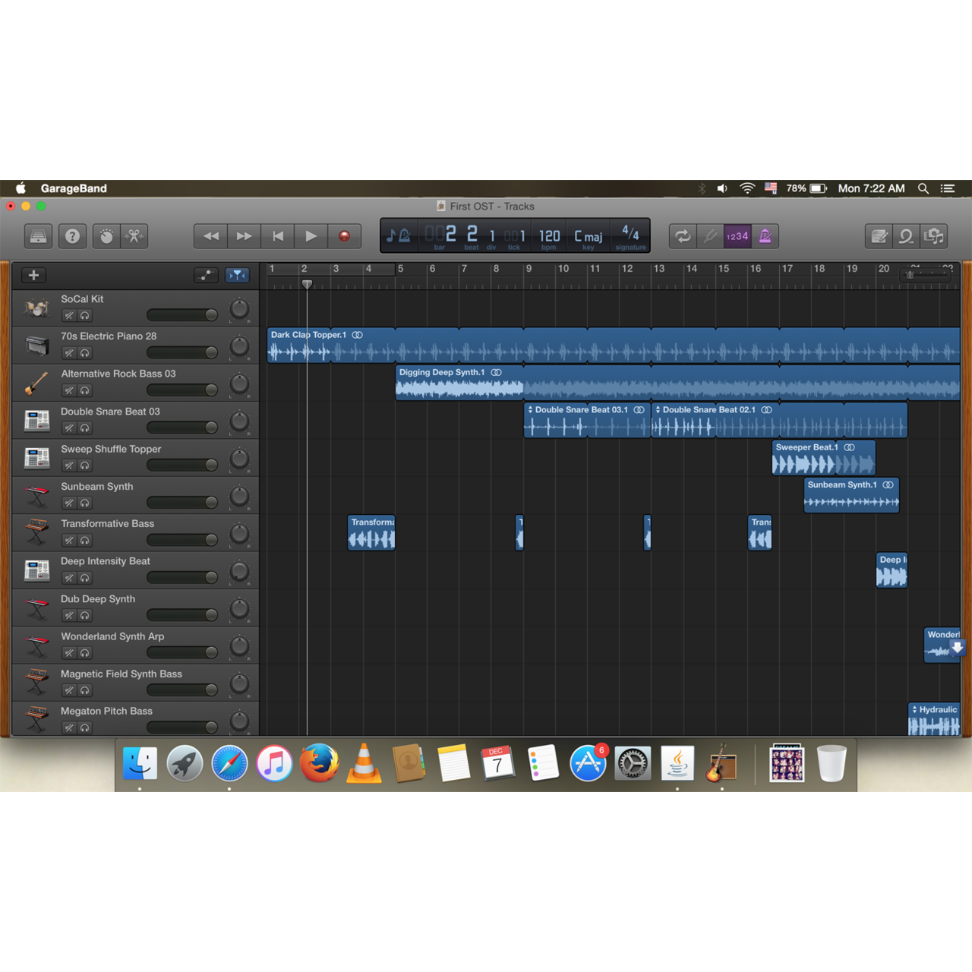The width and height of the screenshot is (972, 972).
Task: Open the Apple menu
Action: (21, 188)
